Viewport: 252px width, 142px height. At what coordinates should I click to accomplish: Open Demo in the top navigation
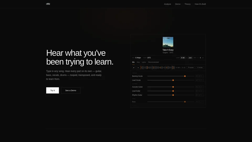178,4
